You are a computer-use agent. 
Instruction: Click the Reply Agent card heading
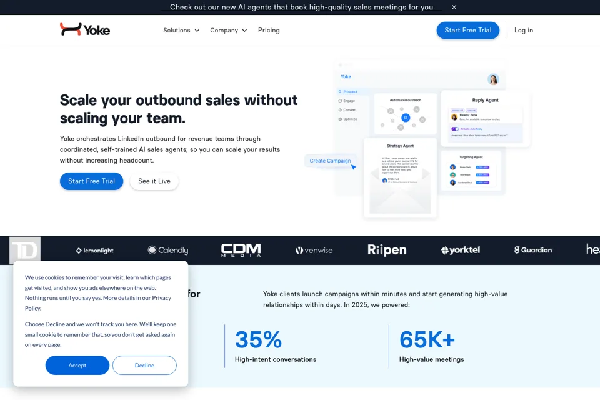pos(485,100)
